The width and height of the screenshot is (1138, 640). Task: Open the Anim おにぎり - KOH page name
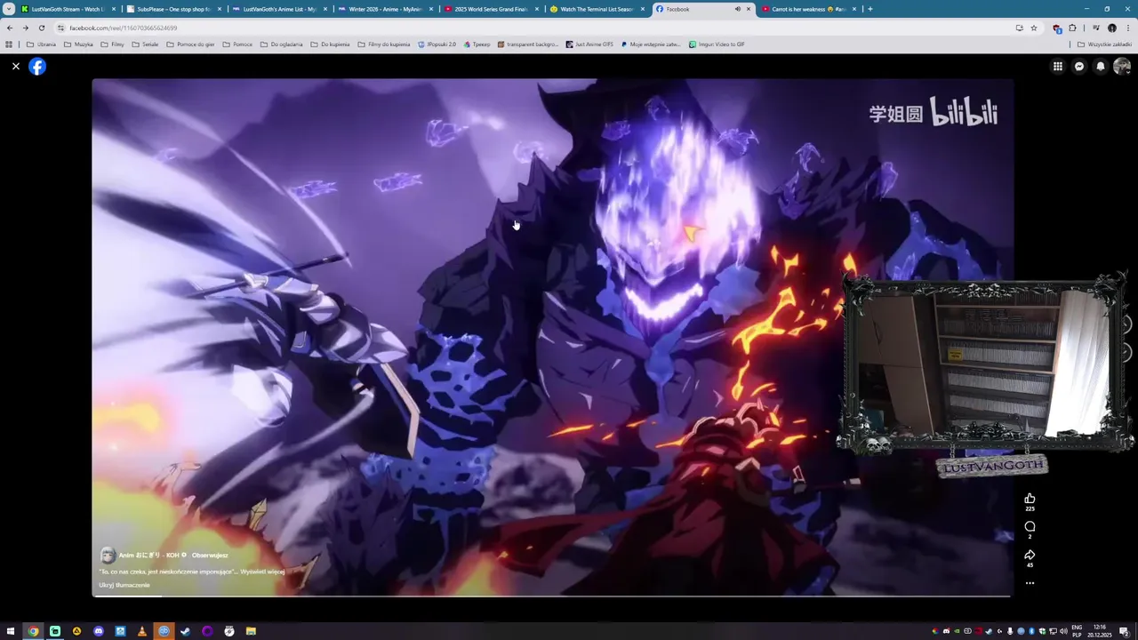148,555
